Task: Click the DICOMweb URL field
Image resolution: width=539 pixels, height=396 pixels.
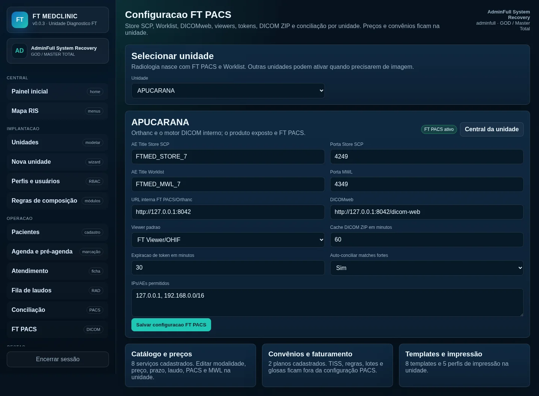Action: tap(427, 212)
